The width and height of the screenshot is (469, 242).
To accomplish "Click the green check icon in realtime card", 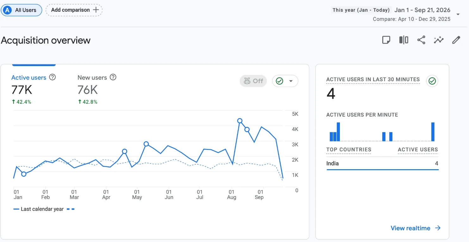I will coord(432,81).
